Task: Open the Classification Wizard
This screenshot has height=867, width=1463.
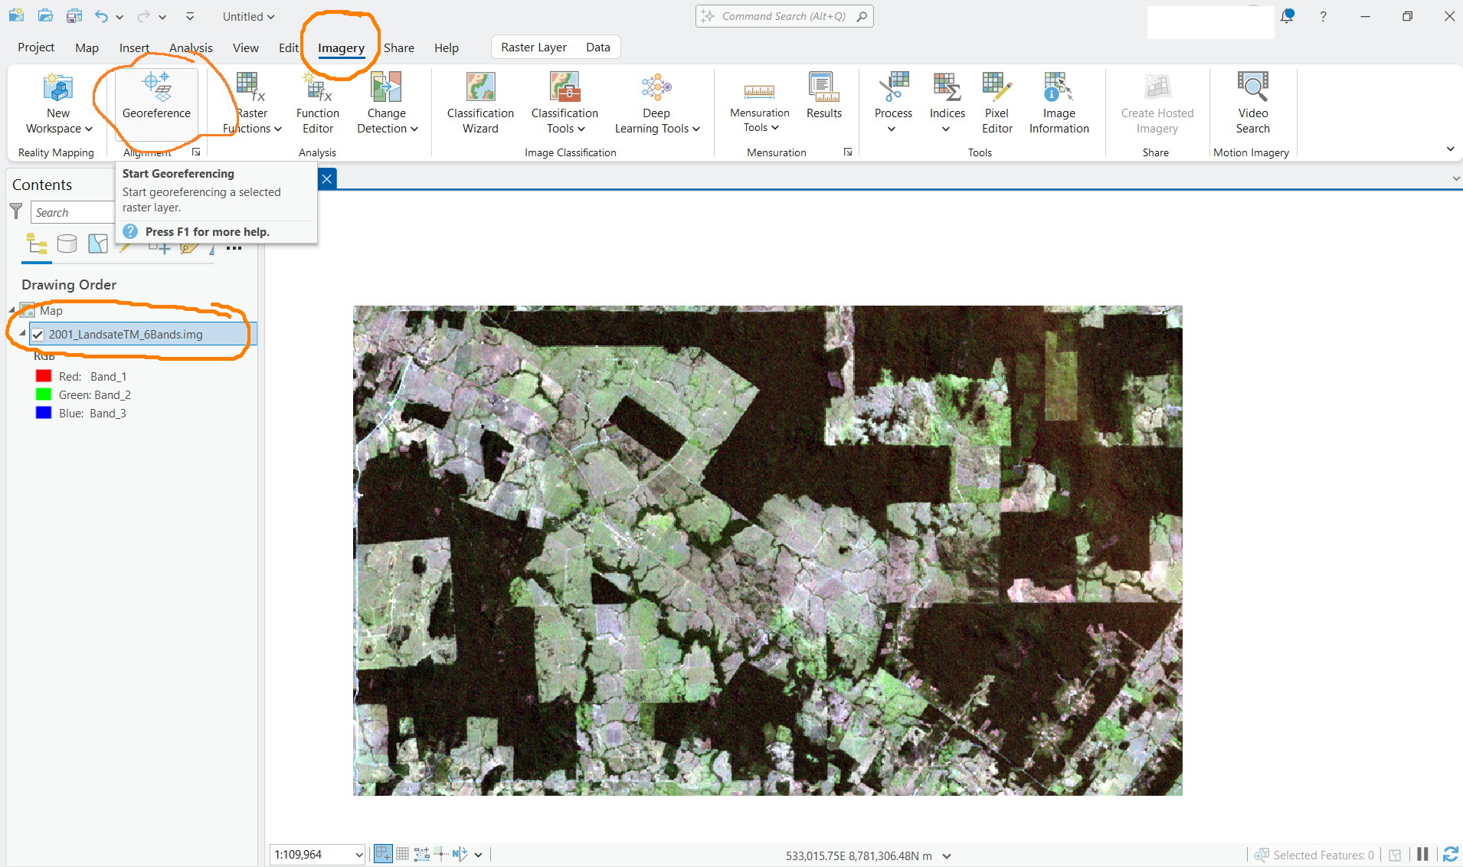Action: (479, 103)
